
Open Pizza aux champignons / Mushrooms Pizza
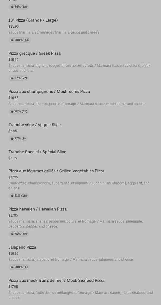point(49,91)
